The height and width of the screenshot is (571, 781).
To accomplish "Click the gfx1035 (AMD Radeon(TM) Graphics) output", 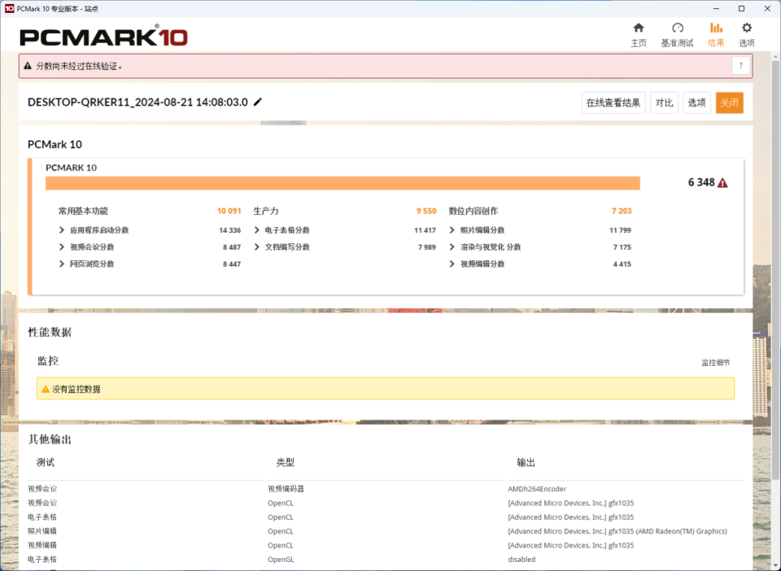I will coord(617,531).
